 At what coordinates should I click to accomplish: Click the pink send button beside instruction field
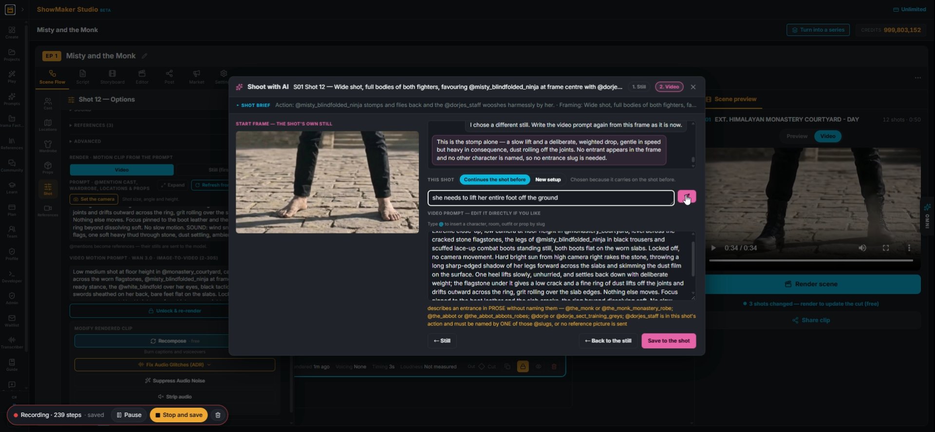coord(687,197)
